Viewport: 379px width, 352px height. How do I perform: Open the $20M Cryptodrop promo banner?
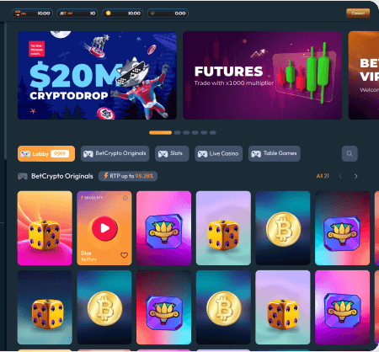(x=97, y=75)
